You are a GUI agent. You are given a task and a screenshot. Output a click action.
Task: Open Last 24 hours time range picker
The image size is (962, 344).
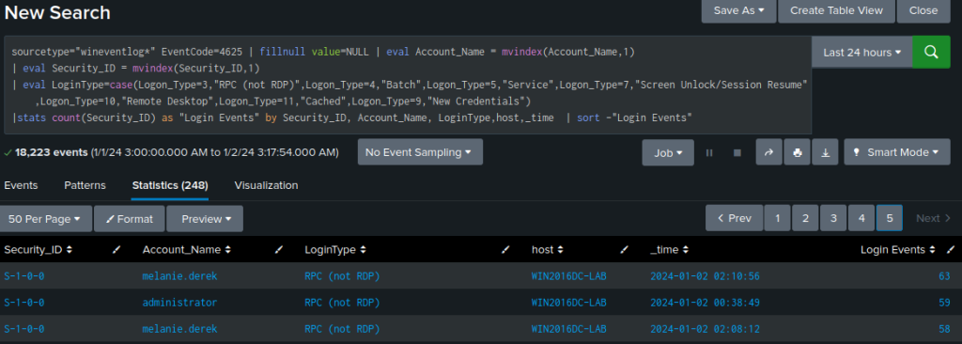(862, 53)
